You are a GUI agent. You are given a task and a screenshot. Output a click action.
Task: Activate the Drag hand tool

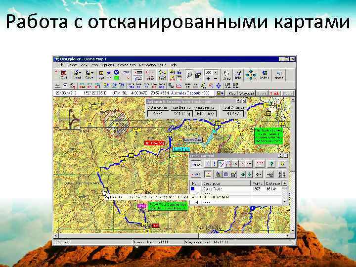(x=226, y=75)
